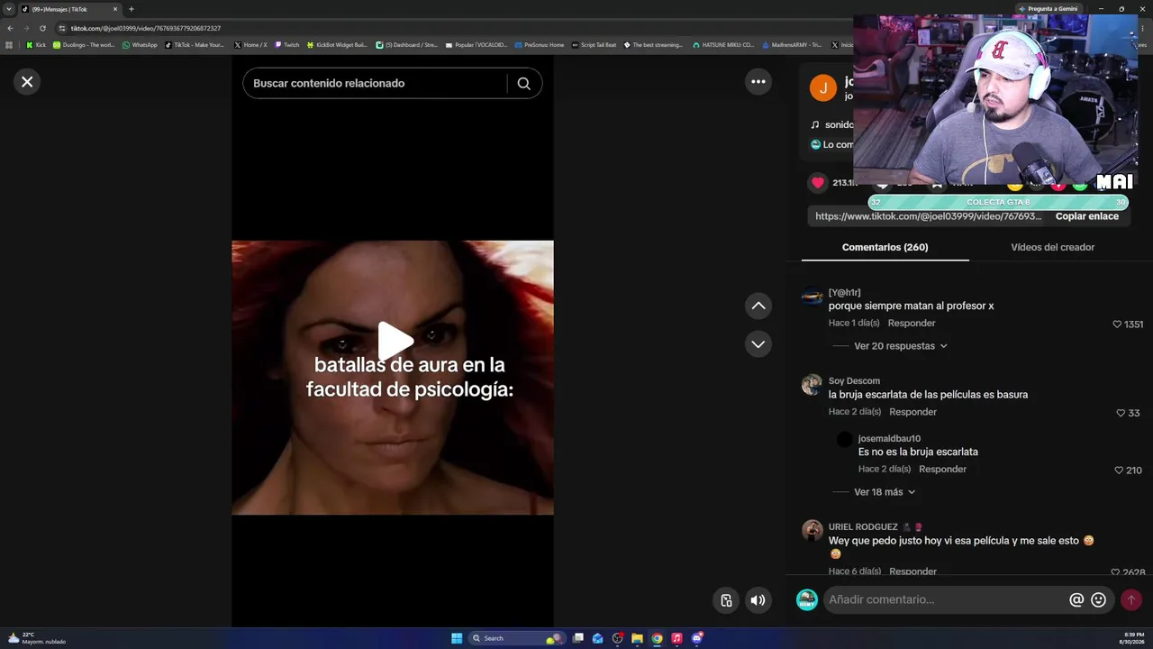This screenshot has width=1153, height=649.
Task: Open the Twitch bookmark
Action: [x=287, y=45]
